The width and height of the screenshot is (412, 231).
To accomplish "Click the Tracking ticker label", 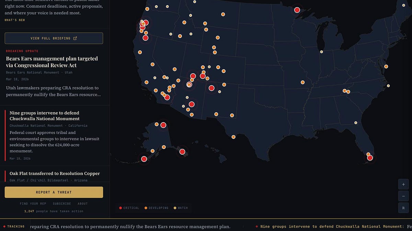I will [x=14, y=226].
